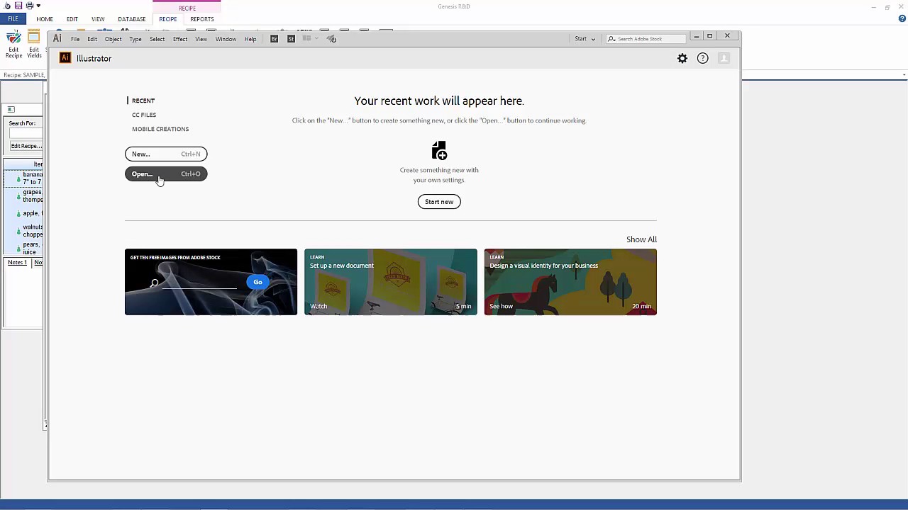This screenshot has height=510, width=908.
Task: Expand quick access toolbar dropdown arrow in Genesis
Action: [x=38, y=6]
